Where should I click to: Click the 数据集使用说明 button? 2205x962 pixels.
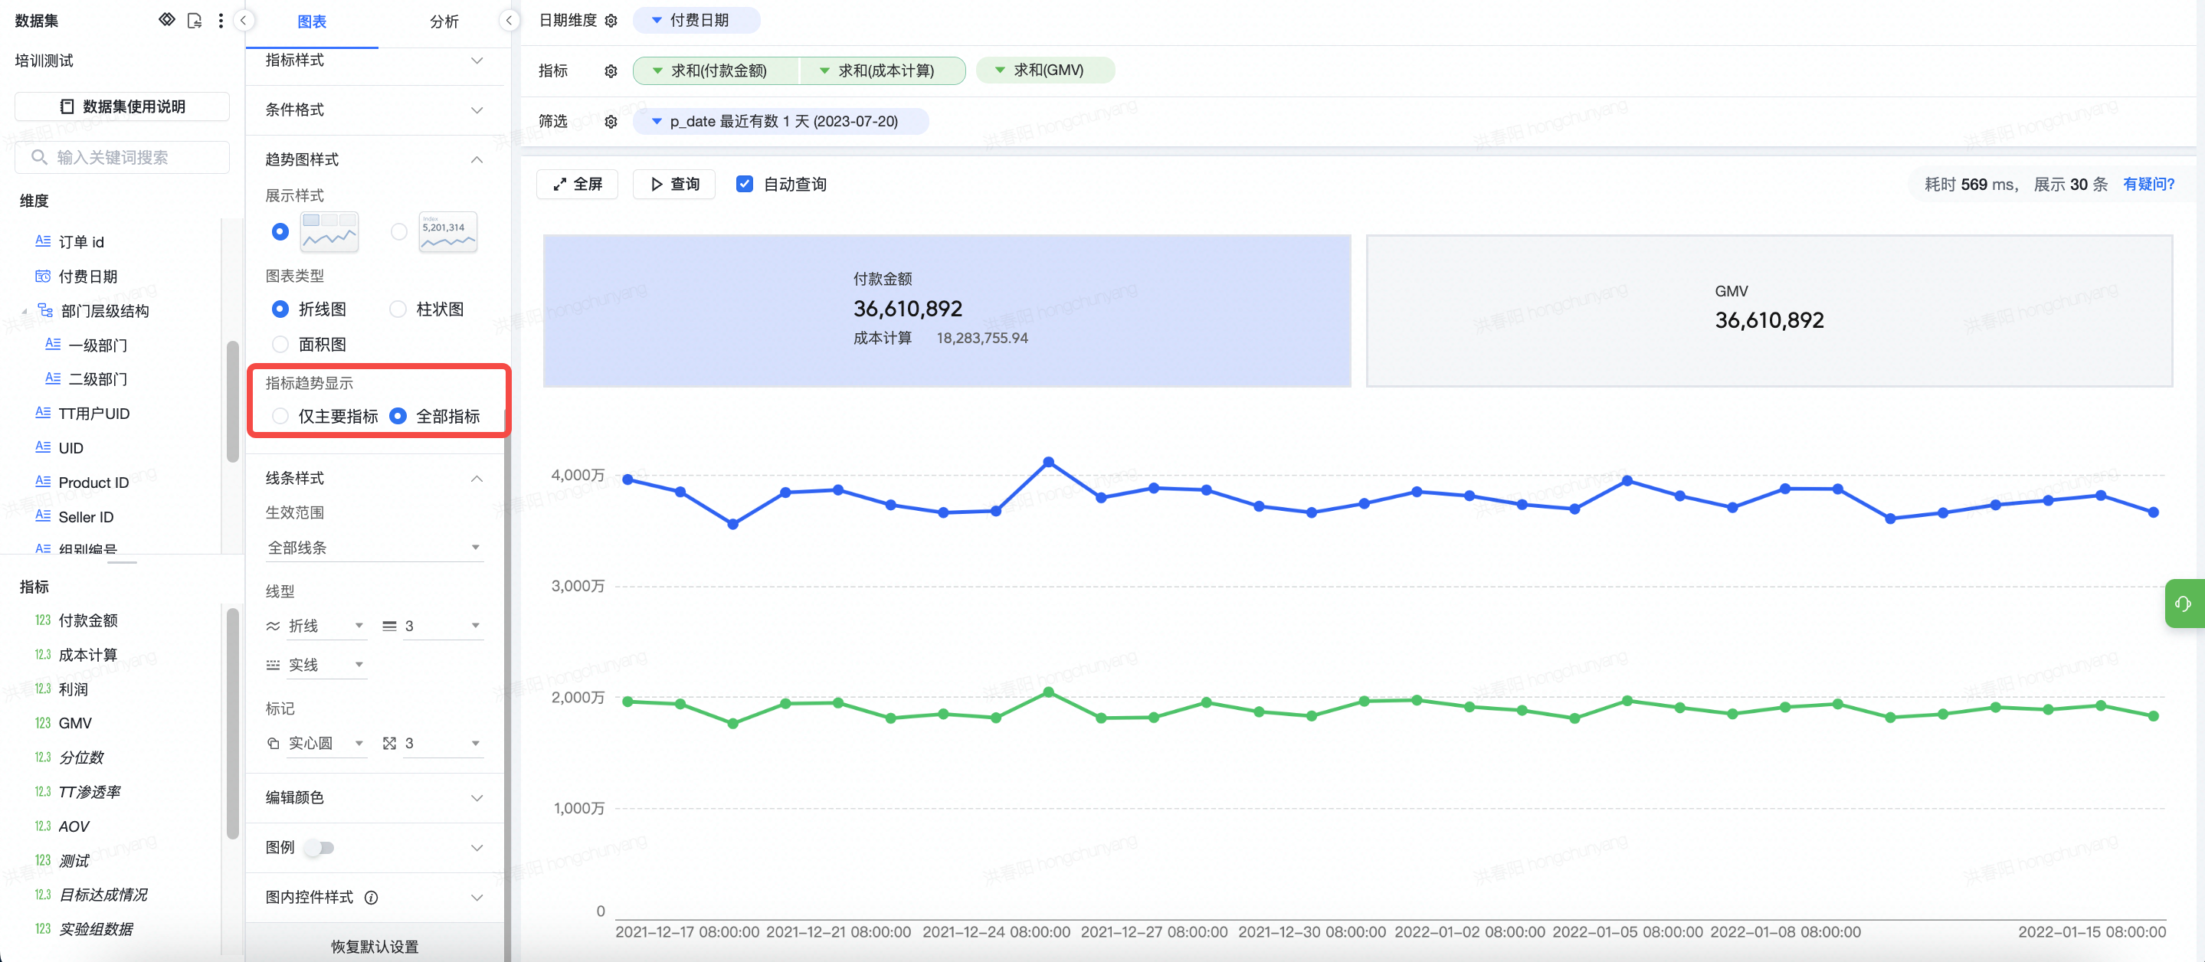tap(123, 106)
